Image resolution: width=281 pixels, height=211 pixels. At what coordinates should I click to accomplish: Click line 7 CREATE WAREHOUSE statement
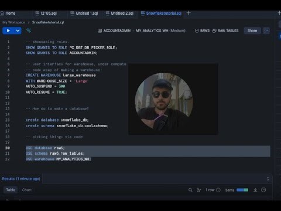[61, 75]
